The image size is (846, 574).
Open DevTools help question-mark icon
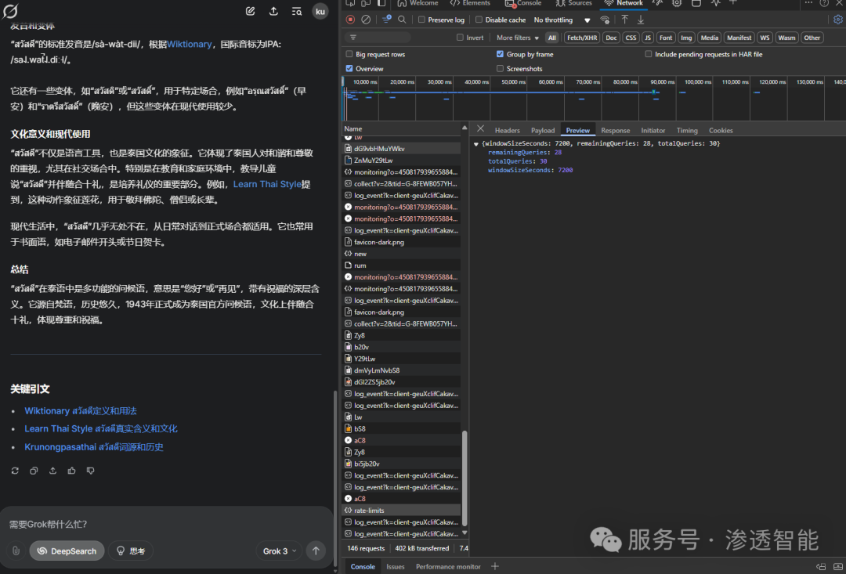tap(824, 2)
